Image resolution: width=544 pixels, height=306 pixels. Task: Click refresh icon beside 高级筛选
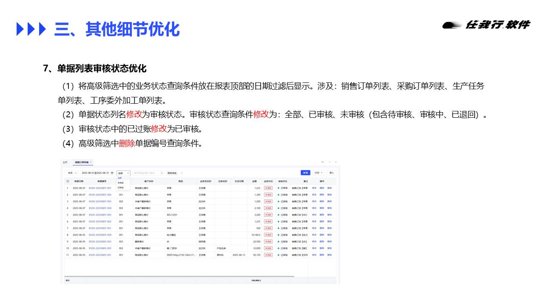(x=182, y=173)
